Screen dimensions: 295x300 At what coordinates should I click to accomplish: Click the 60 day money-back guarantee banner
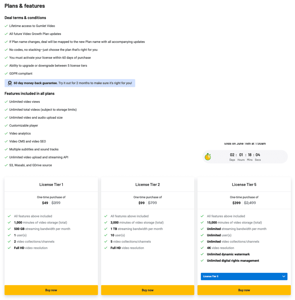[x=70, y=83]
